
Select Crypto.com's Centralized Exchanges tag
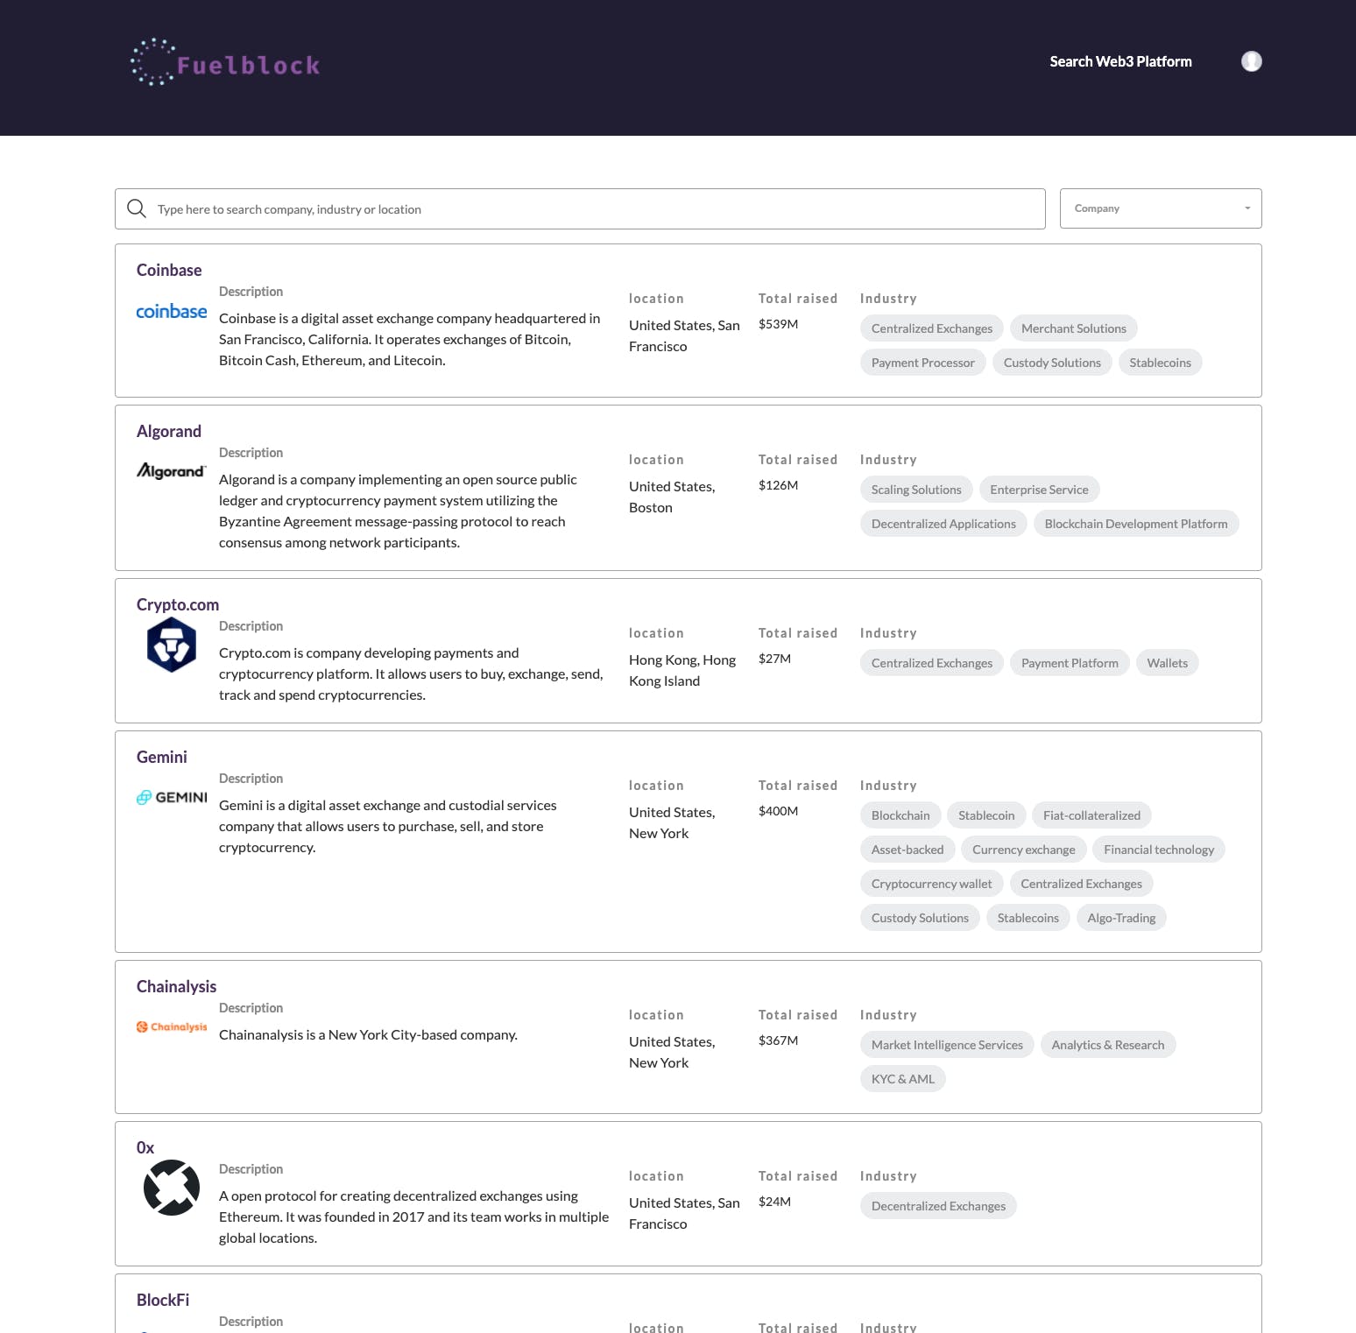[932, 663]
